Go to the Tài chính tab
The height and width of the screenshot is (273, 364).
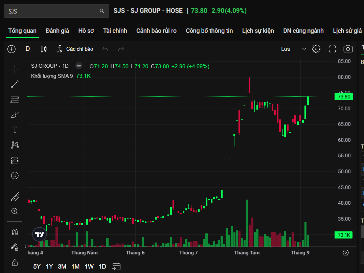pyautogui.click(x=115, y=31)
